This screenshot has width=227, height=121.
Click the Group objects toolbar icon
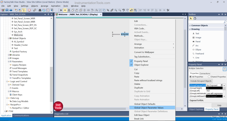pos(100,10)
